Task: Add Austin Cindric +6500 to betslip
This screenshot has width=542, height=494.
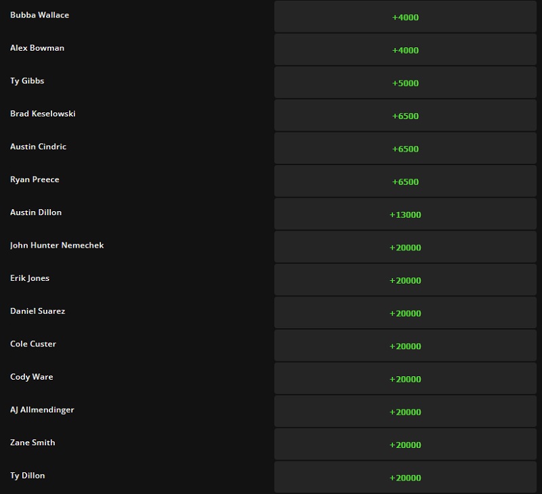Action: click(x=405, y=148)
